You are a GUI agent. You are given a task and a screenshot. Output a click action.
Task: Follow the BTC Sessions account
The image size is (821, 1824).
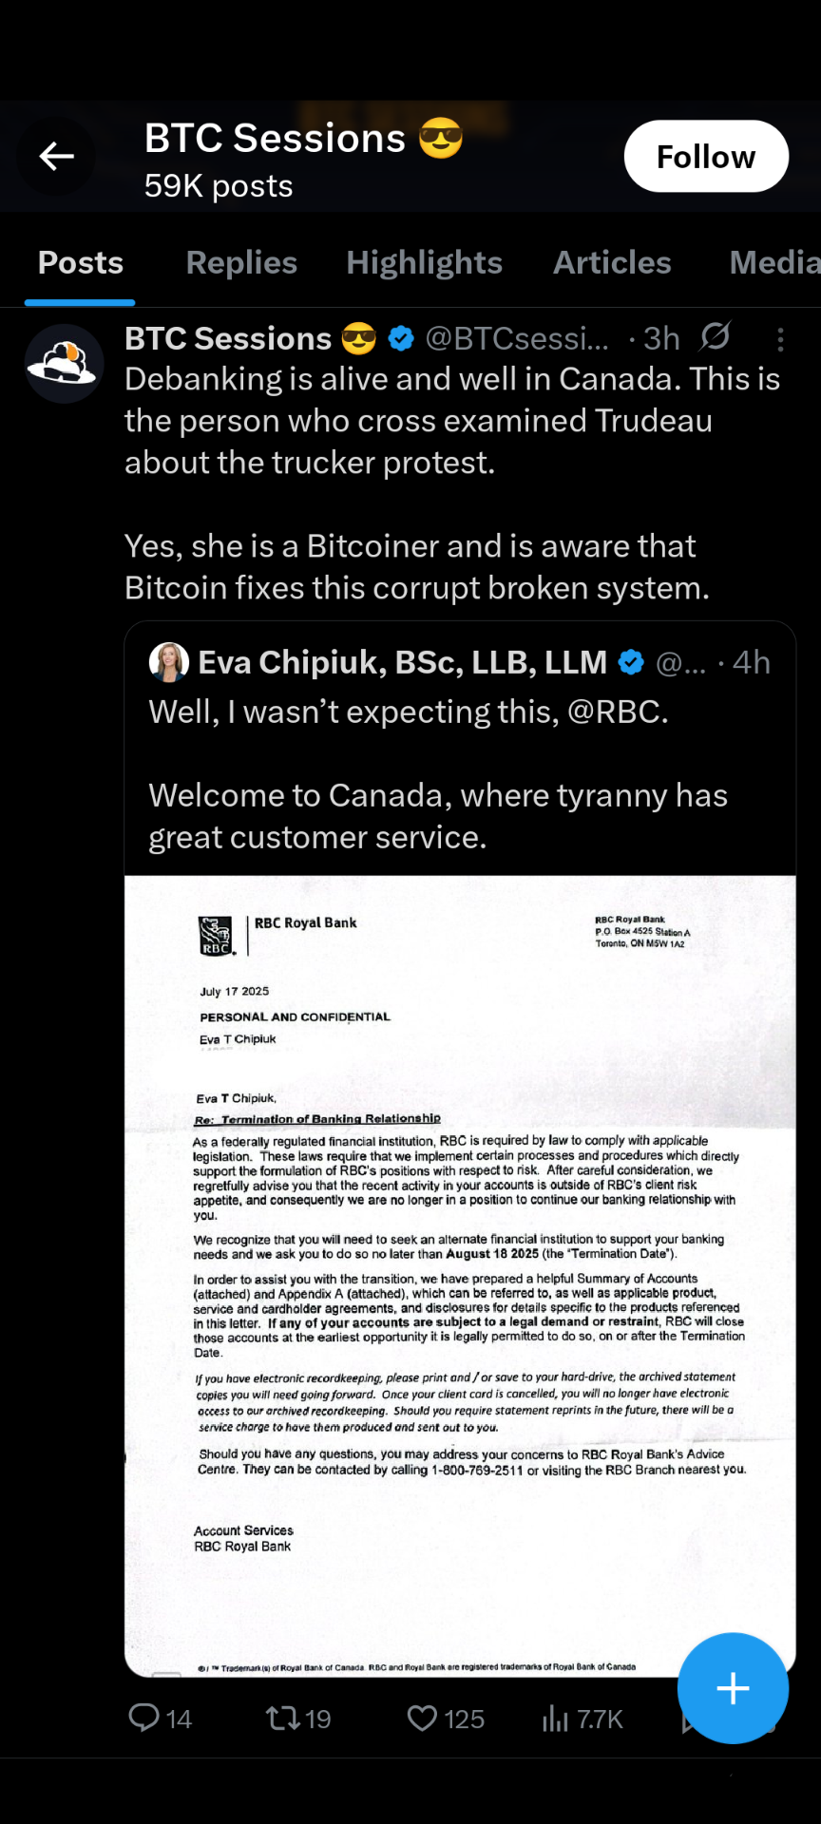(706, 156)
